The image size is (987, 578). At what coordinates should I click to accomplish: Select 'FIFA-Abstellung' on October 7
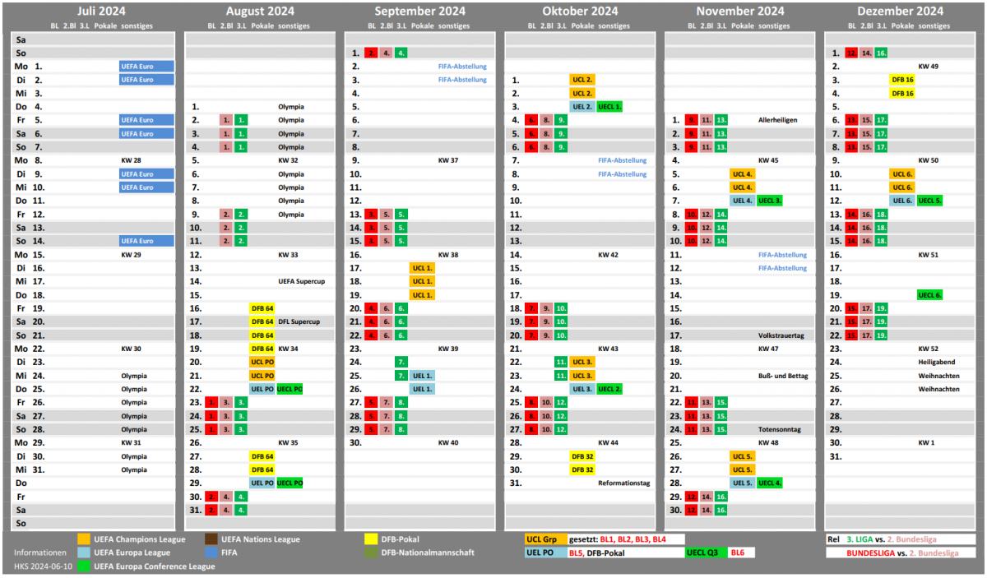click(x=623, y=160)
